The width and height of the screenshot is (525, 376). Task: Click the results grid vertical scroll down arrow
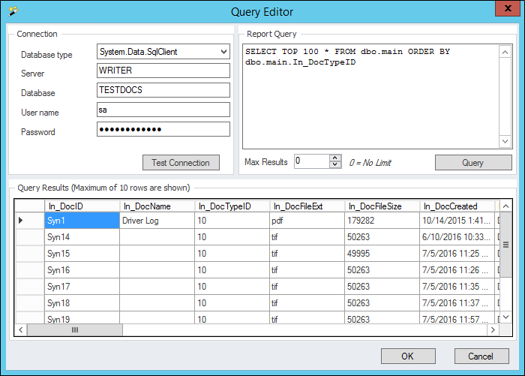tap(506, 317)
